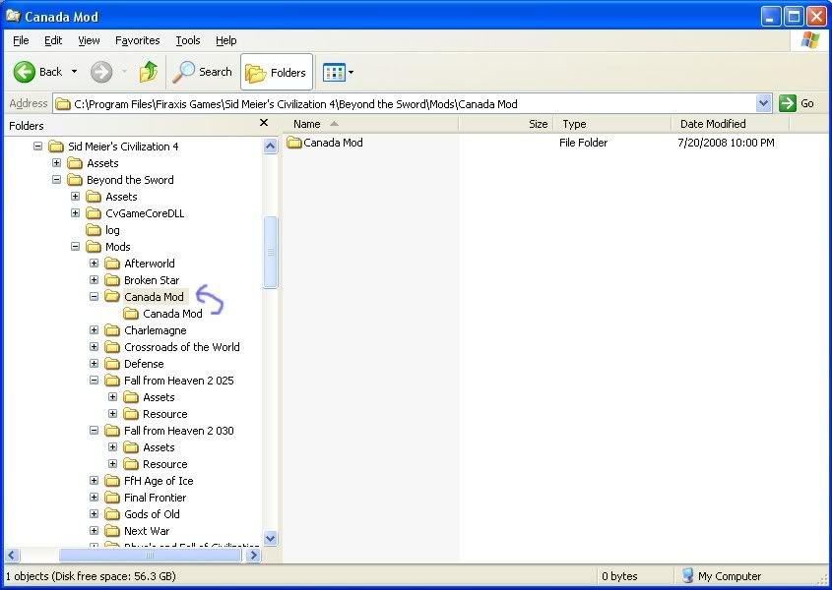The image size is (832, 590).
Task: Open the Views dropdown arrow
Action: (351, 72)
